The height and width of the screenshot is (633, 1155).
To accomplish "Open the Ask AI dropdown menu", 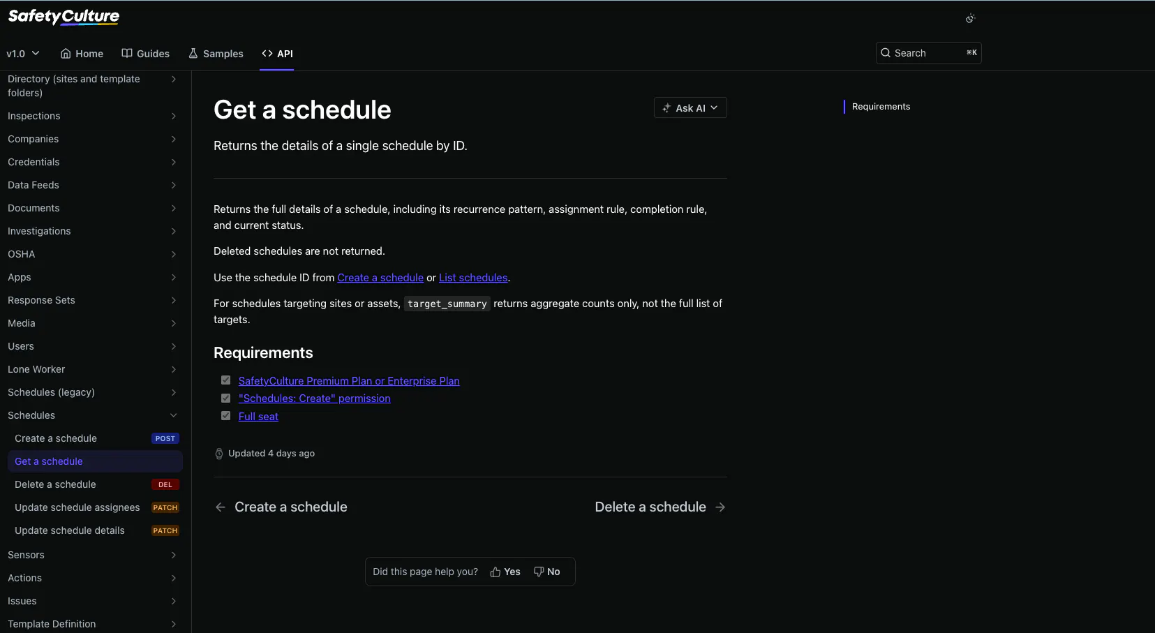I will tap(690, 108).
